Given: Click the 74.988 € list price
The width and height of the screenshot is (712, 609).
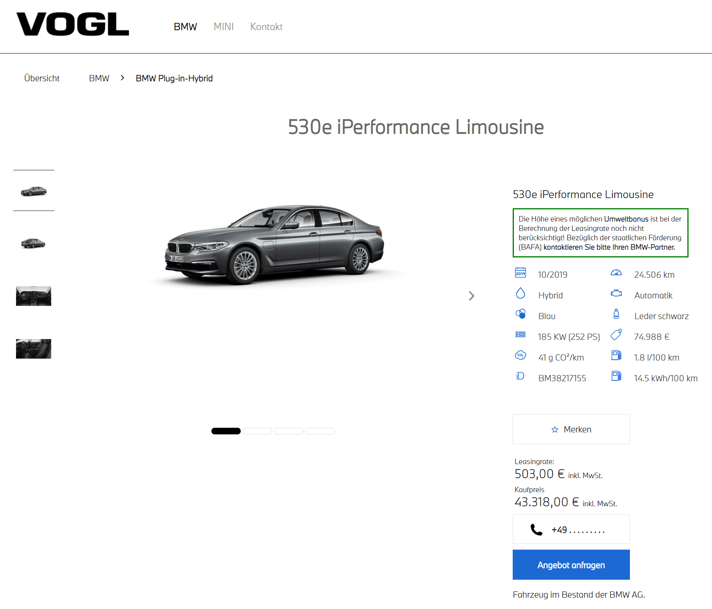Looking at the screenshot, I should (652, 337).
